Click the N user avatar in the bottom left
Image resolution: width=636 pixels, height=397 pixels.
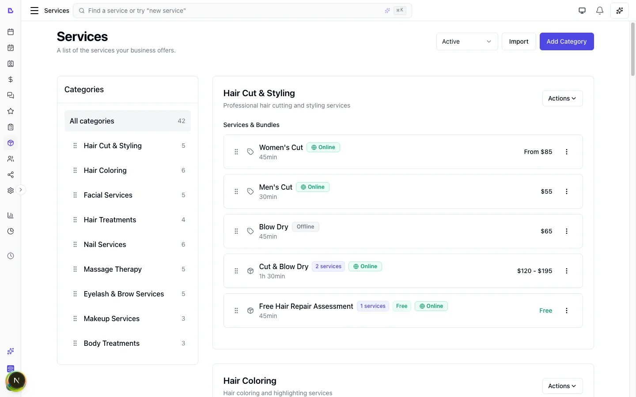tap(16, 380)
